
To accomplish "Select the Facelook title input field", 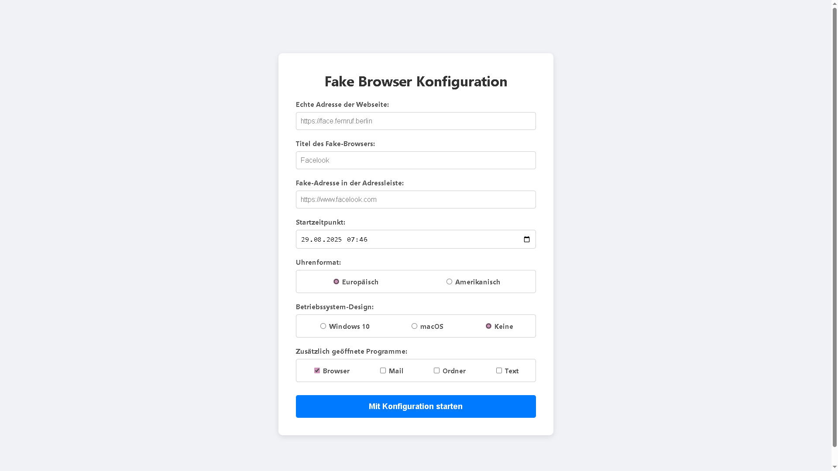I will tap(416, 160).
